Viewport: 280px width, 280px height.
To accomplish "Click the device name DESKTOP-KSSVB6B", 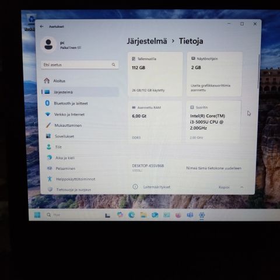I will pos(148,166).
